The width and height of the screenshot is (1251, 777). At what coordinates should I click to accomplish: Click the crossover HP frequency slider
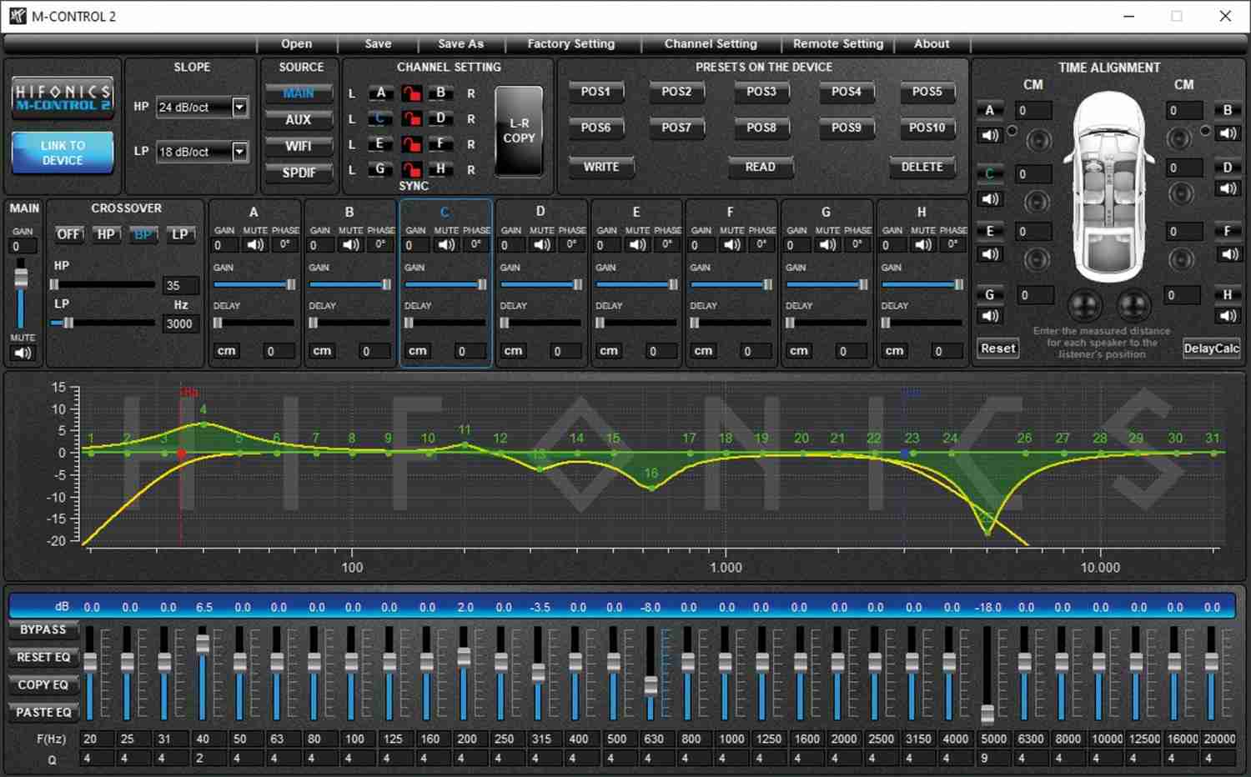(103, 284)
